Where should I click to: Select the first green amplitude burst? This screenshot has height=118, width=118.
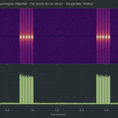pos(27,88)
